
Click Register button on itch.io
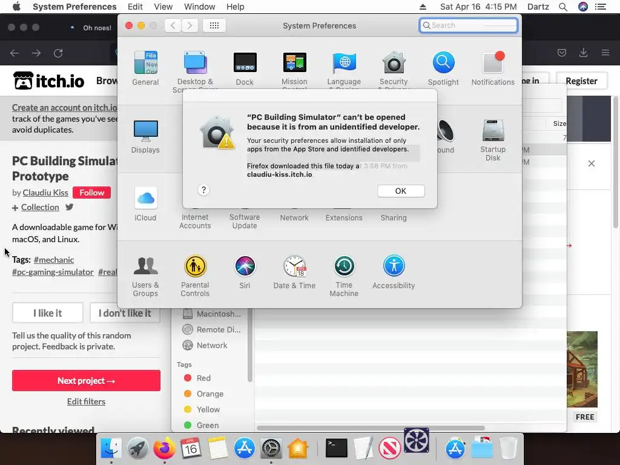point(581,81)
